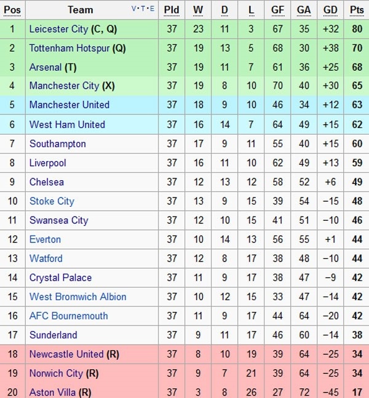Click the Southampton team name

tap(57, 144)
